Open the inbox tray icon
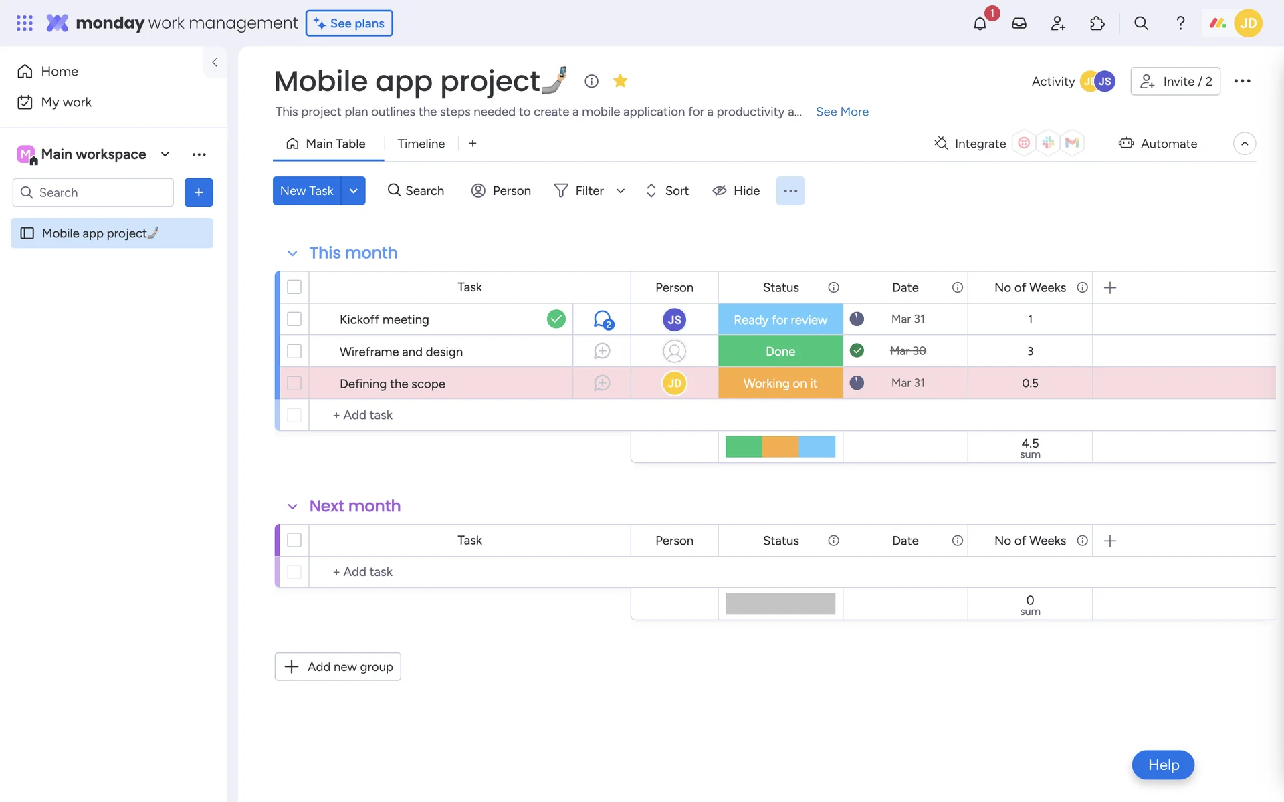 1019,23
